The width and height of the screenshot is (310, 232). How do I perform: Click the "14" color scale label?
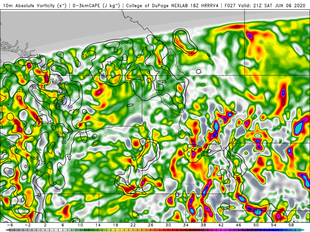point(98,225)
